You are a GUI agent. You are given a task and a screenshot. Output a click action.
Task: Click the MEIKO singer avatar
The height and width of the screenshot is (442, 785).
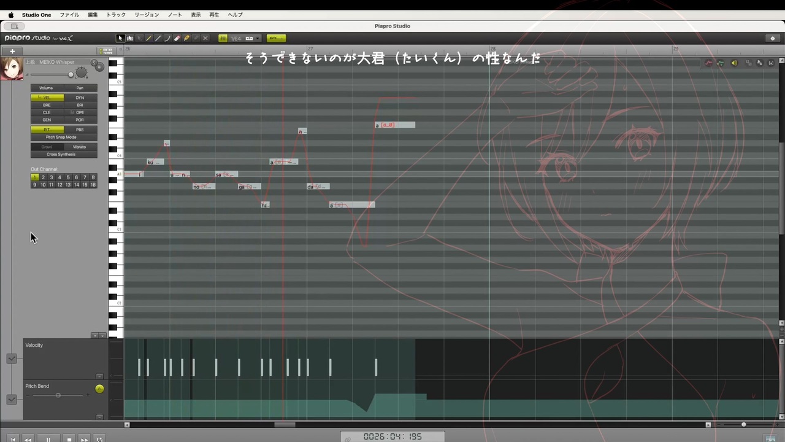click(12, 69)
